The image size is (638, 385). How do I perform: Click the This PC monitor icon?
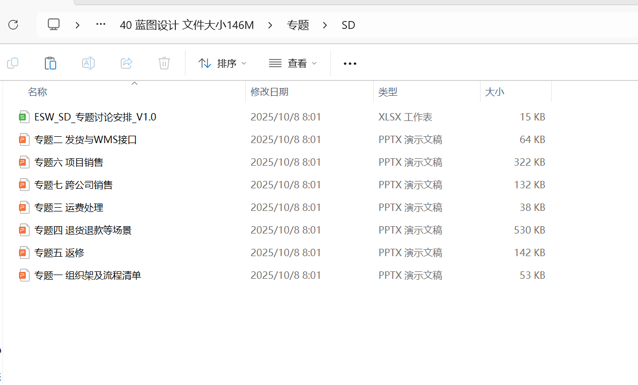click(x=54, y=25)
